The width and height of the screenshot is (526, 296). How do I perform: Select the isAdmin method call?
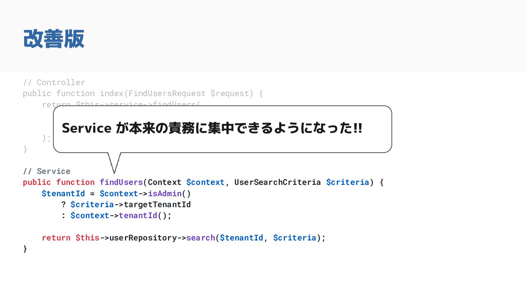coord(165,193)
